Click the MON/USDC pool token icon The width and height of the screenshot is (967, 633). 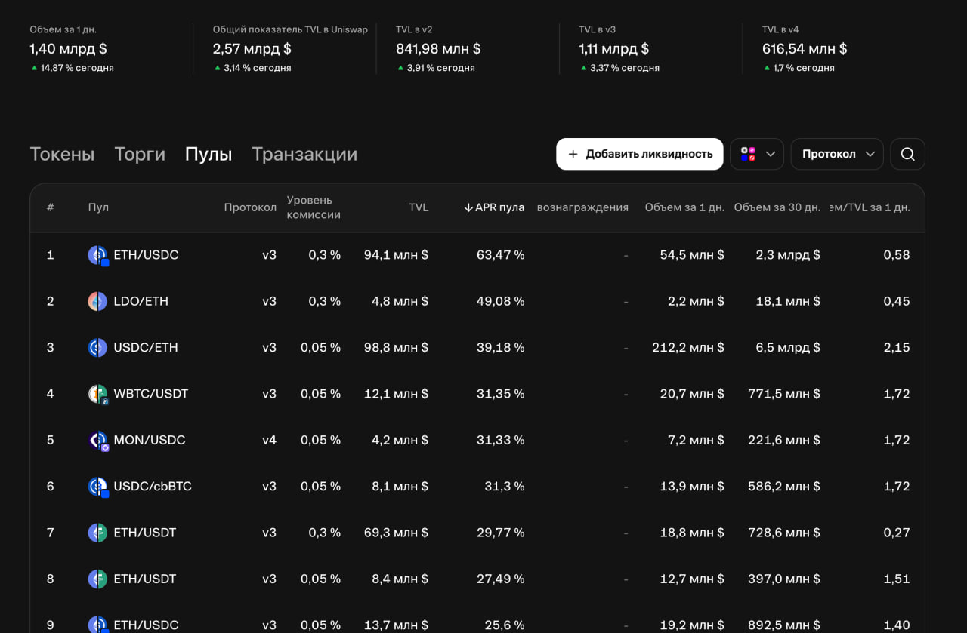point(97,441)
